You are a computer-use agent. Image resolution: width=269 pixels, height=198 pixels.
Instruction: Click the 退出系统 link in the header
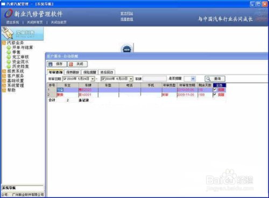pos(12,22)
